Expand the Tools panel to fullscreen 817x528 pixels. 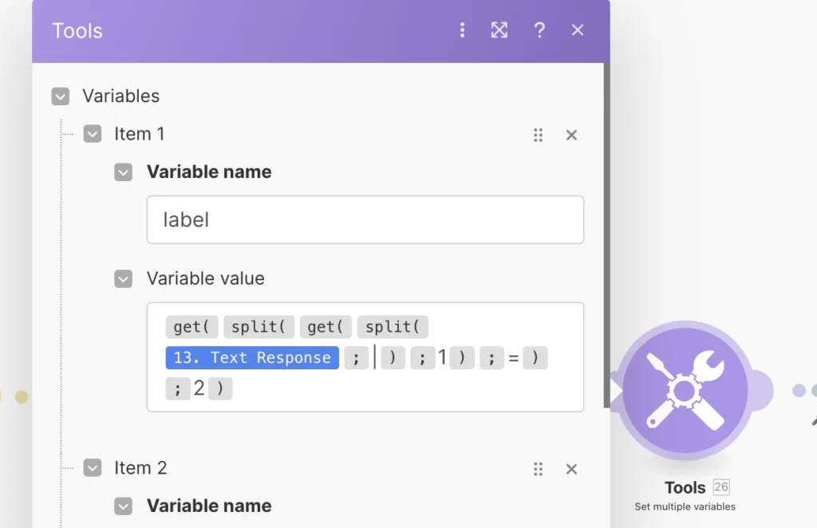tap(499, 30)
